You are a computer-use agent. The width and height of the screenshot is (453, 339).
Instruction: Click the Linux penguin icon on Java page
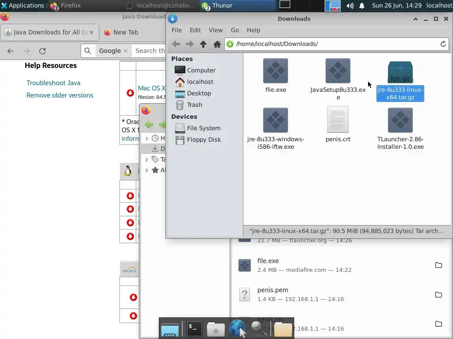(128, 171)
